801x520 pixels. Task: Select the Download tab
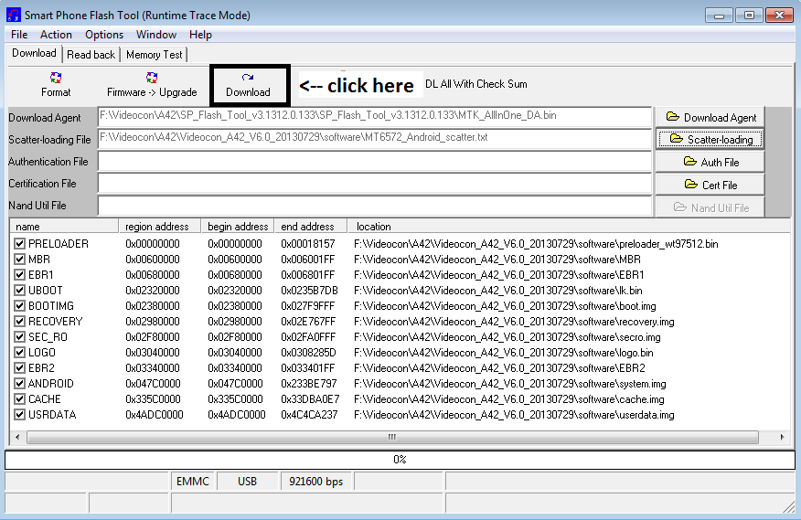click(34, 53)
